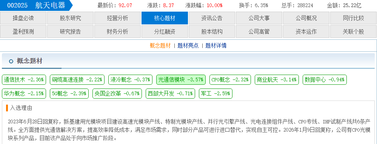Viewport: 377px width, 144px height.
Task: Select the highlighted 光通信模块 -3.57% tag
Action: pos(181,79)
